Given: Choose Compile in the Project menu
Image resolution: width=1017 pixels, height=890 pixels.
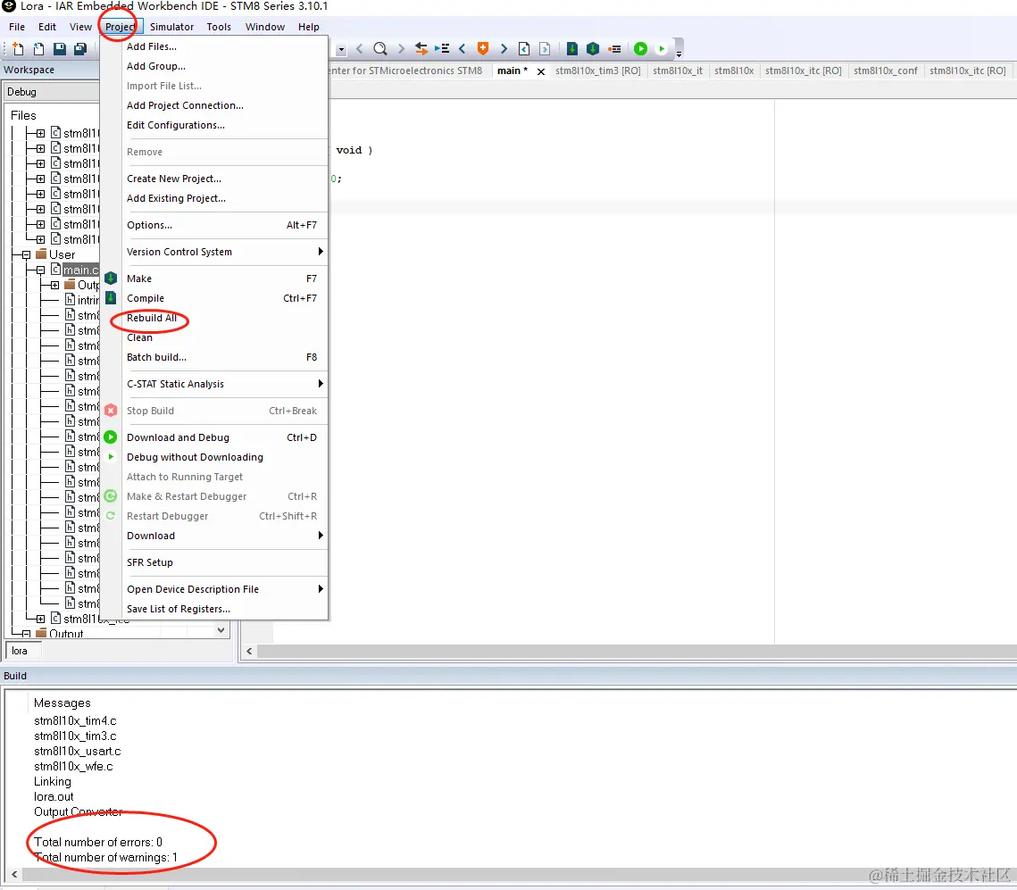Looking at the screenshot, I should click(x=225, y=298).
